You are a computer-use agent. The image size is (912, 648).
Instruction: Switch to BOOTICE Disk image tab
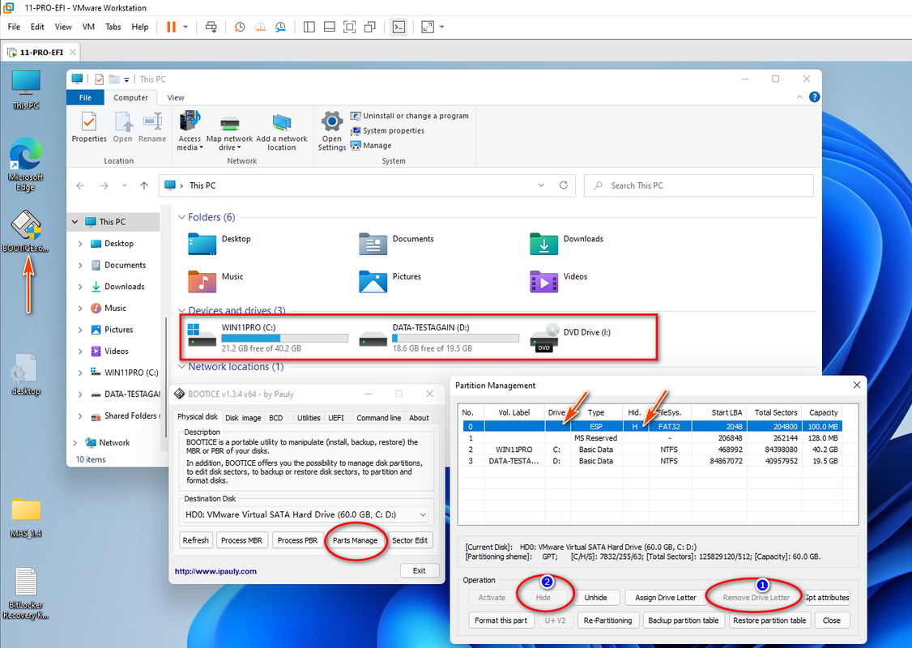coord(243,418)
